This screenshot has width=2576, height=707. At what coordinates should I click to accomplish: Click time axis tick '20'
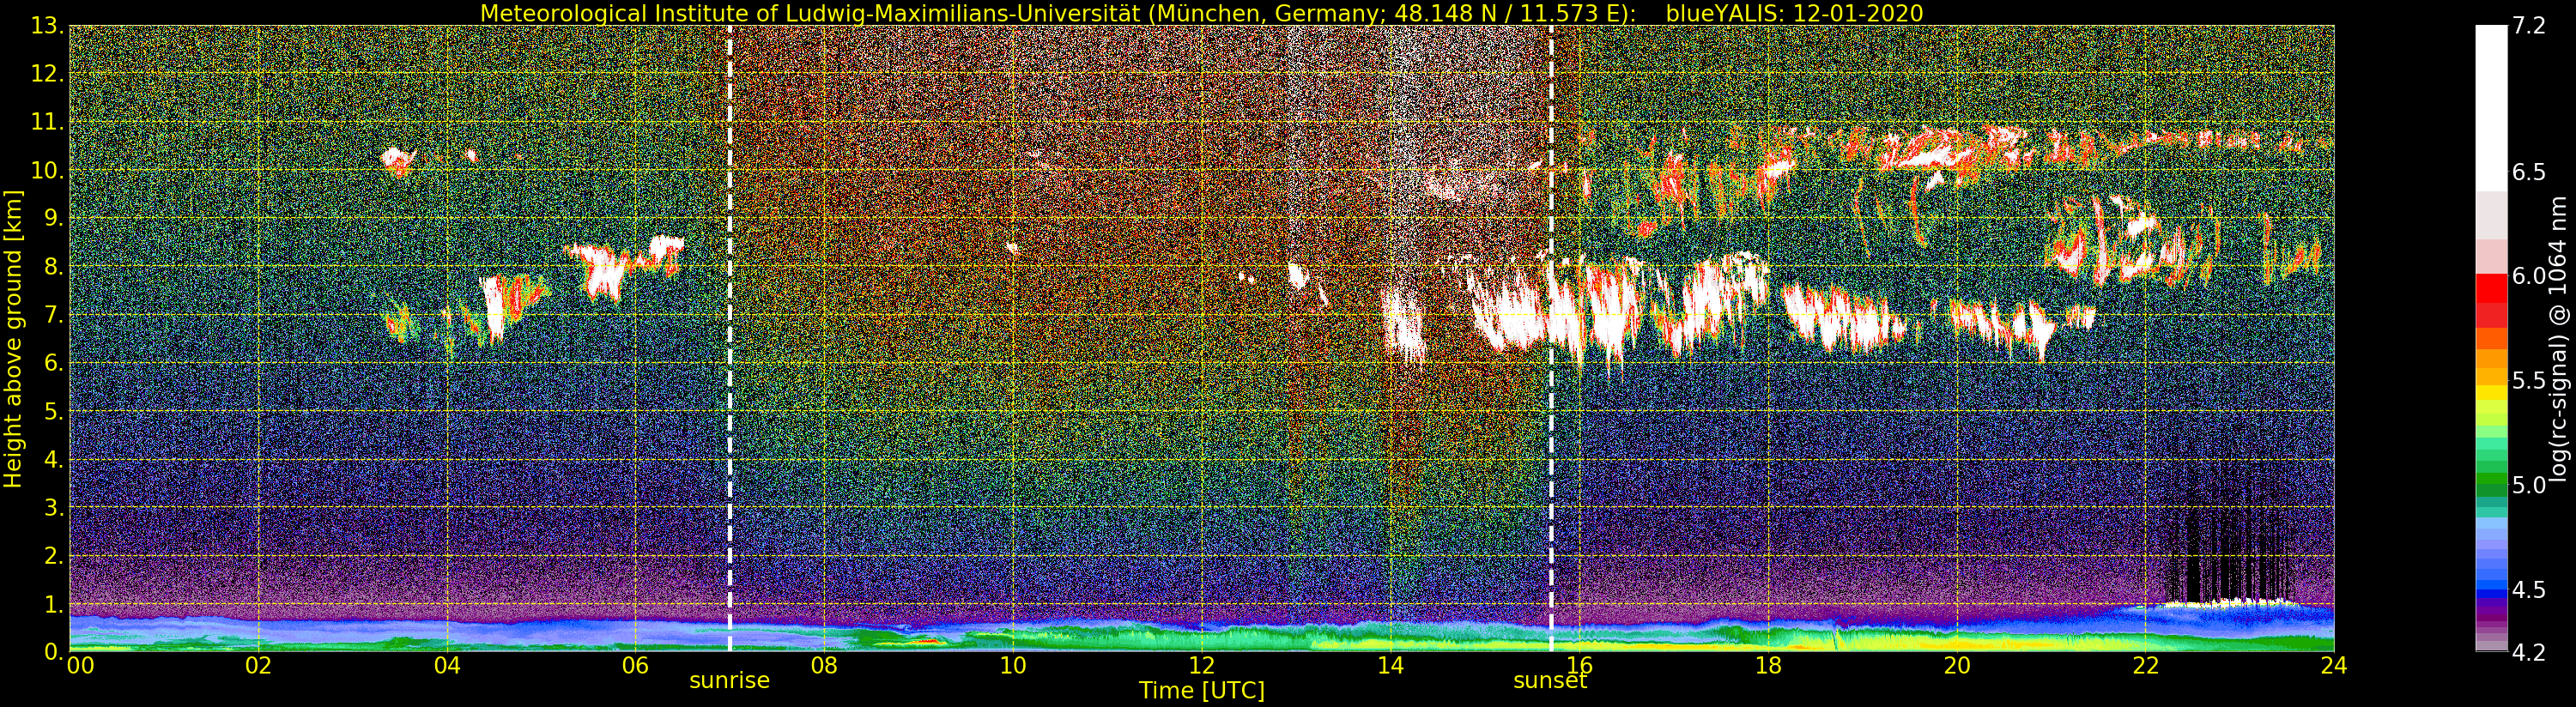point(1957,665)
